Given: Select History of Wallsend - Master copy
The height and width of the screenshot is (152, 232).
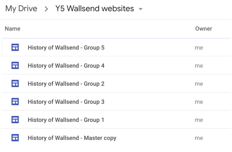Looking at the screenshot, I should pos(116,138).
